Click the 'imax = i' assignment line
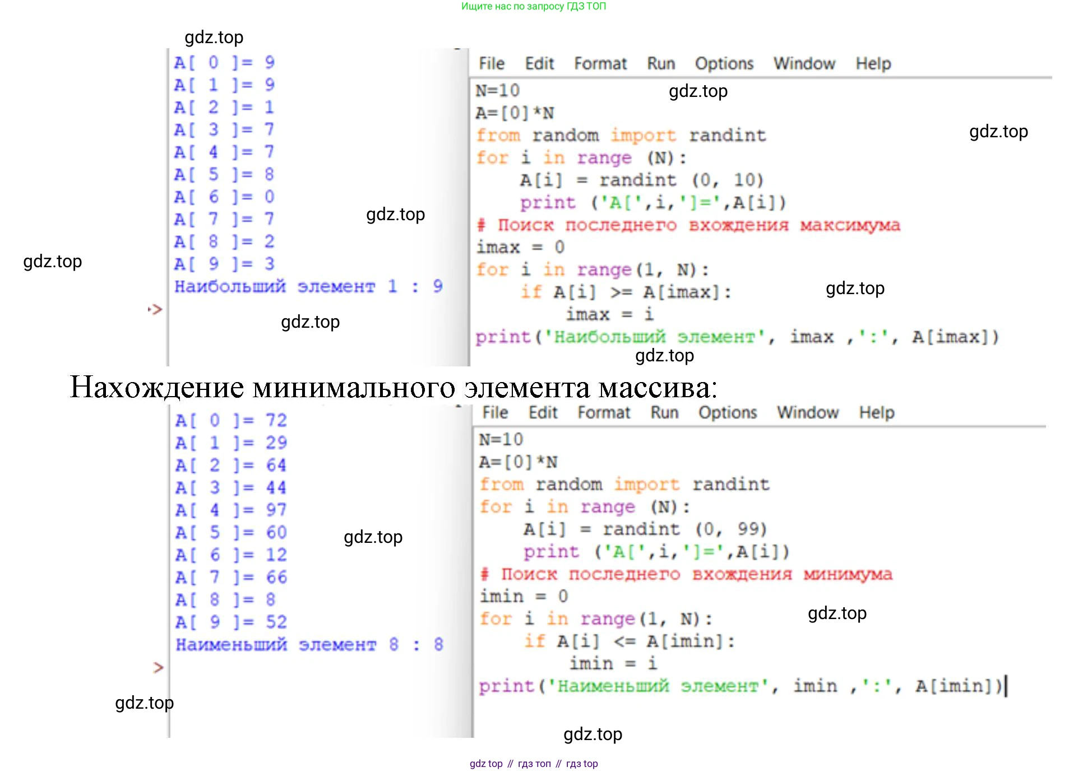Image resolution: width=1069 pixels, height=772 pixels. click(x=609, y=314)
